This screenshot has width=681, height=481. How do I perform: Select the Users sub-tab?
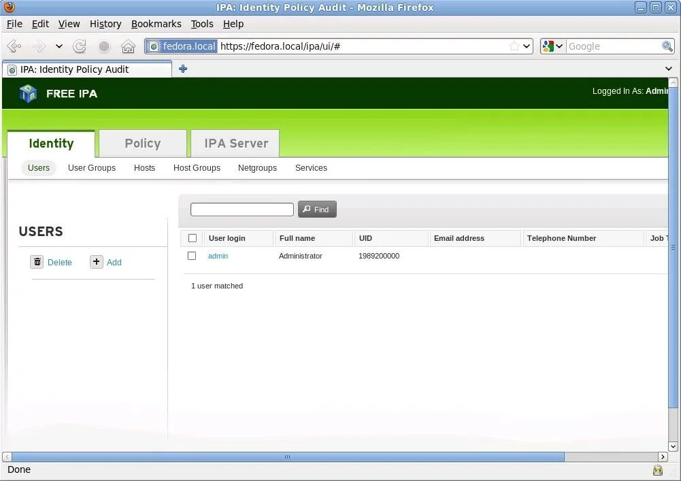tap(39, 168)
